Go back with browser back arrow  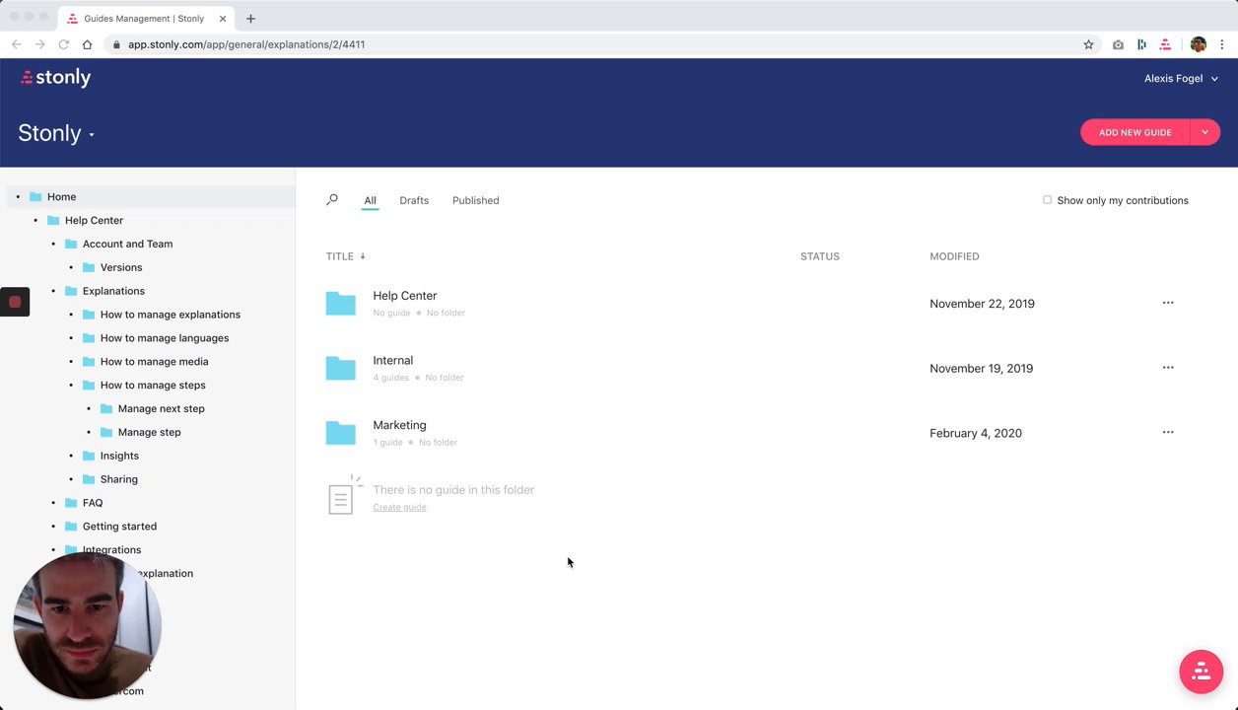(x=17, y=44)
